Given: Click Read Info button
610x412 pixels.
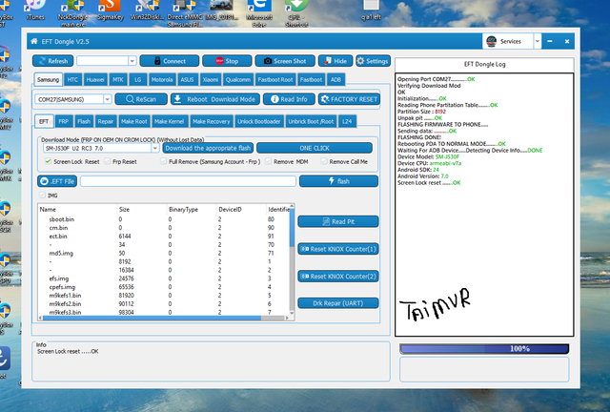Looking at the screenshot, I should [289, 99].
